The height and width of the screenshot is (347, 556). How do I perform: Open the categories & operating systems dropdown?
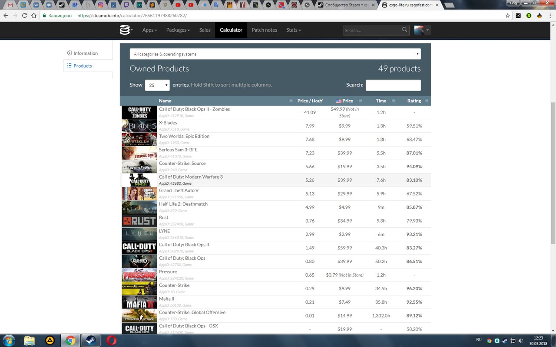tap(275, 54)
